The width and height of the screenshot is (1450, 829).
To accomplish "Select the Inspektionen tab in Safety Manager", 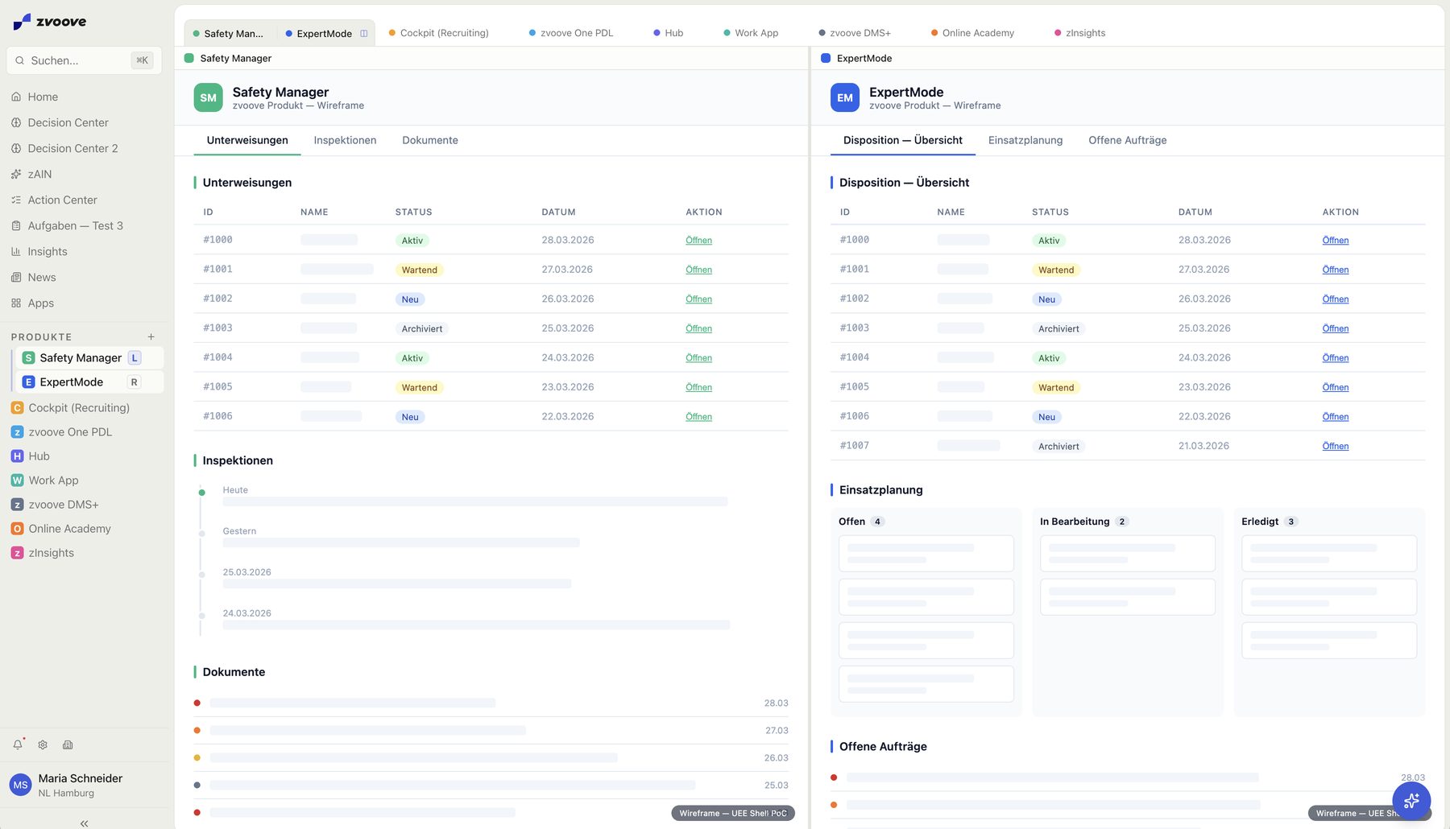I will tap(345, 140).
